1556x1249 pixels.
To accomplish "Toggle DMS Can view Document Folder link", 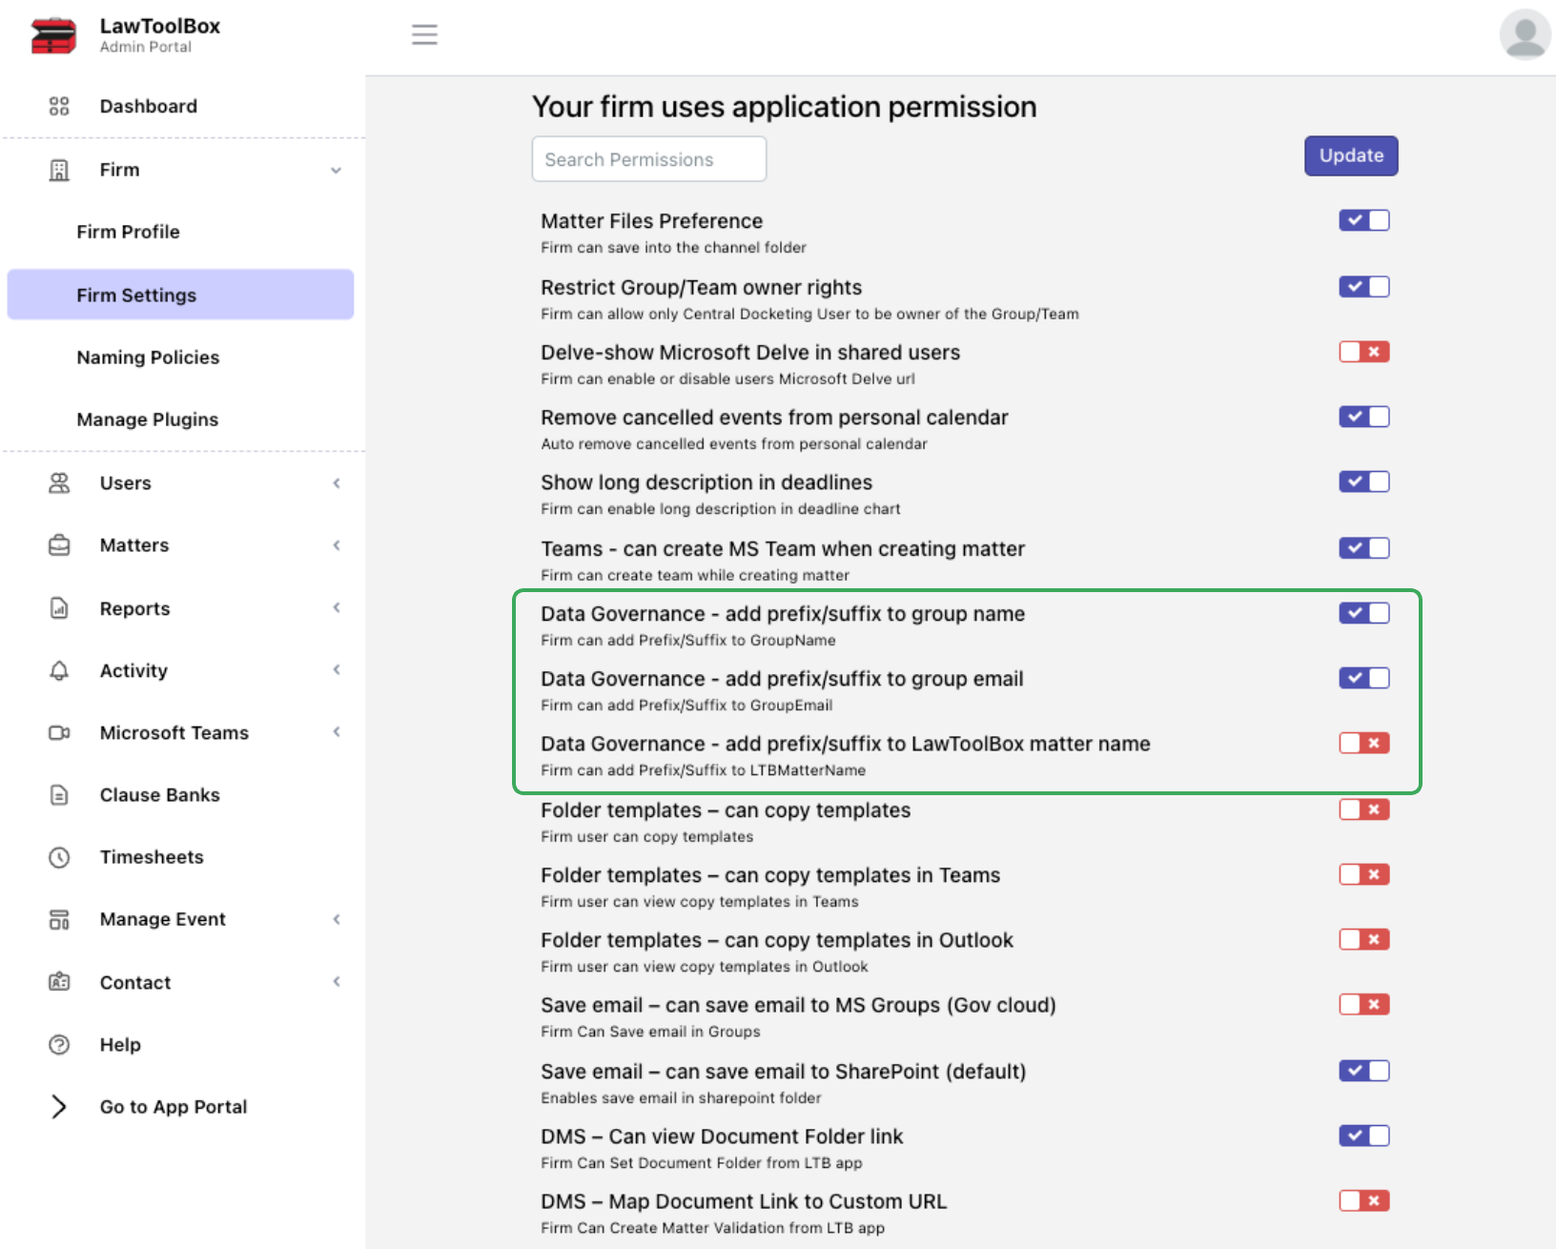I will [x=1363, y=1136].
